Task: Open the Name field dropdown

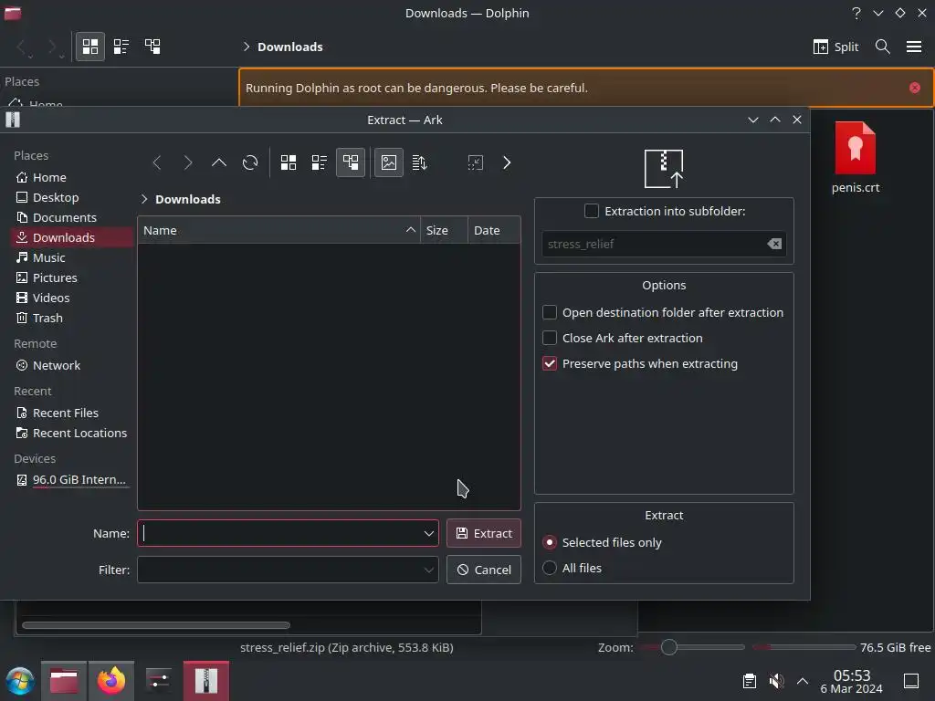Action: coord(429,533)
